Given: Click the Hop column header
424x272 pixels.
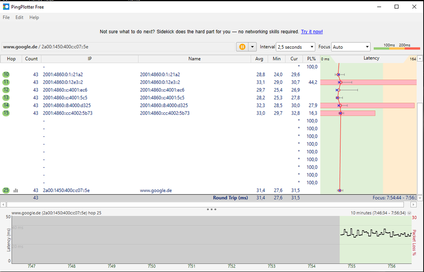Looking at the screenshot, I should (11, 58).
